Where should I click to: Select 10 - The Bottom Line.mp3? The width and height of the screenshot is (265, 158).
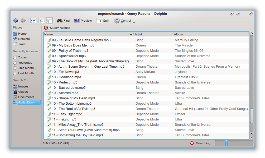tap(72, 104)
